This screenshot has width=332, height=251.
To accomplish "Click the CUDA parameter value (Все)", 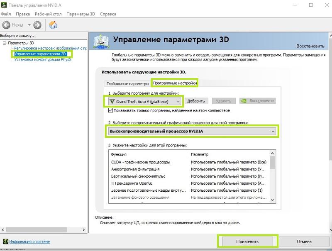I will click(x=229, y=162).
